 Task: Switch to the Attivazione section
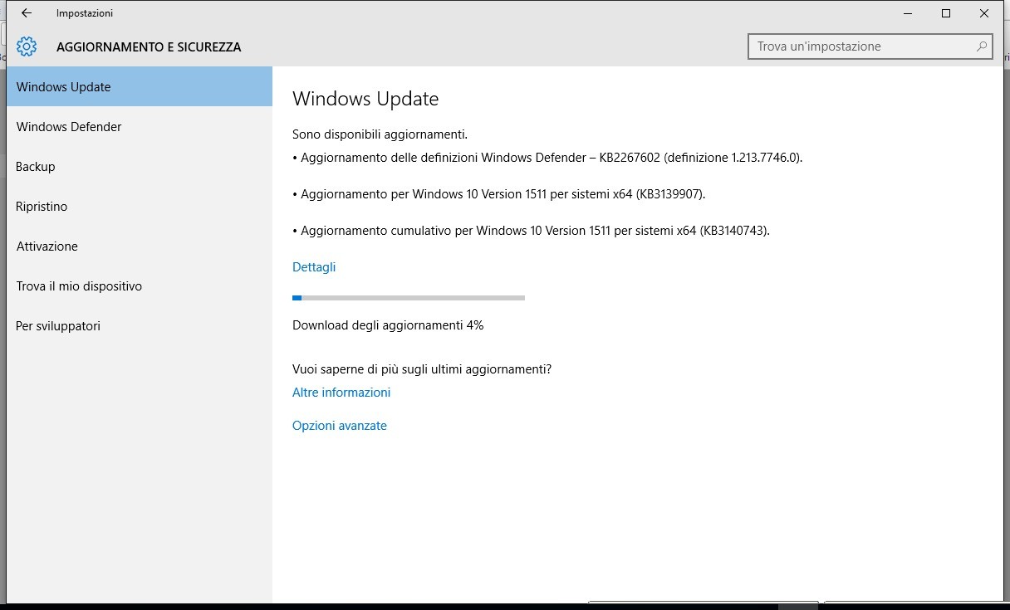47,246
